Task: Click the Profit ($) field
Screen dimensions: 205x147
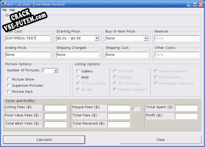Action: click(x=186, y=116)
